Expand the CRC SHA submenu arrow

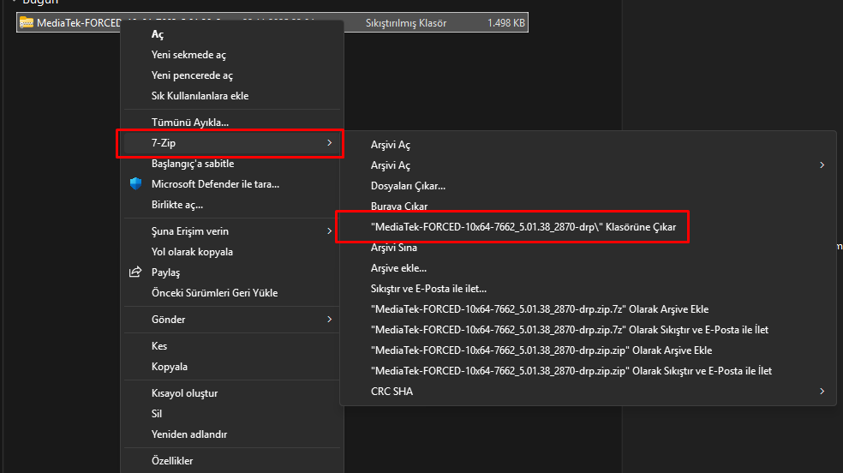(x=822, y=392)
